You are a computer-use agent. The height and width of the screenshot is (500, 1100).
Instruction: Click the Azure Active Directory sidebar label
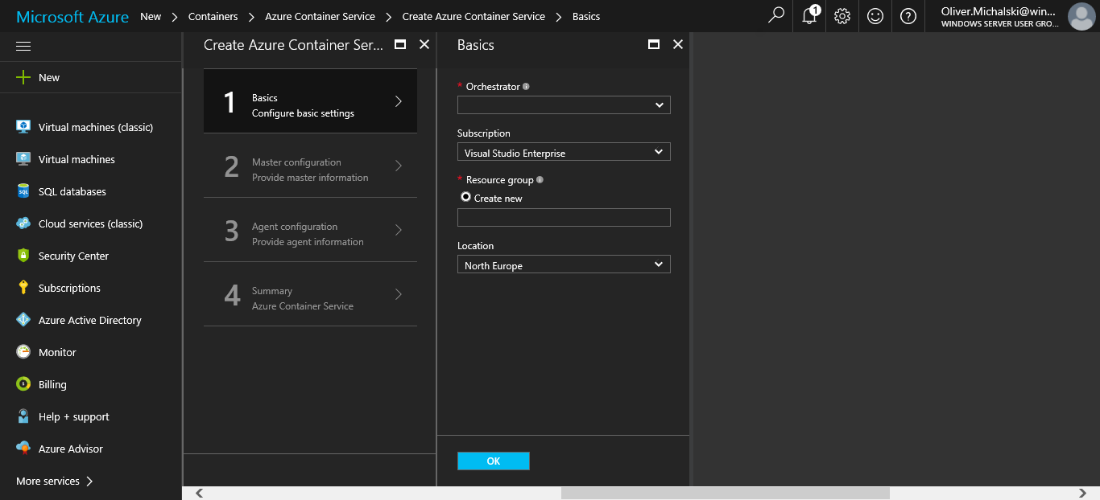coord(90,320)
